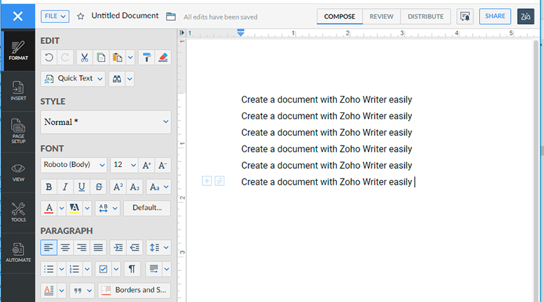Star the Untitled Document as favorite
The width and height of the screenshot is (544, 302).
[x=81, y=17]
